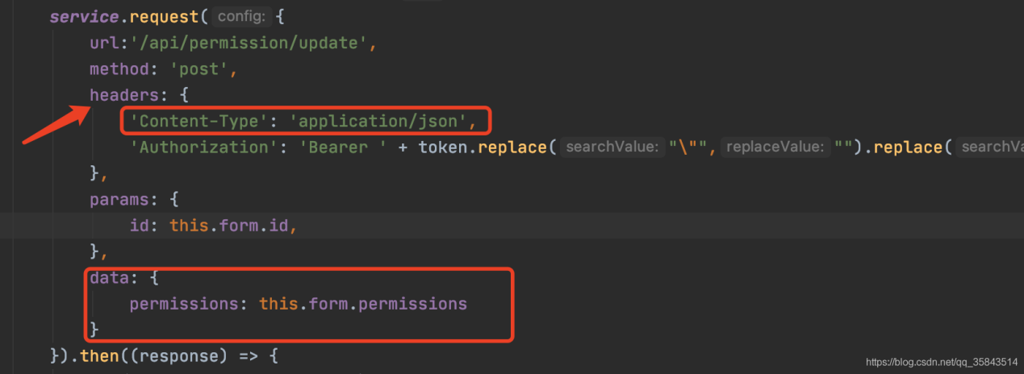Viewport: 1024px width, 374px height.
Task: Click the 'data' property key
Action: (x=109, y=278)
